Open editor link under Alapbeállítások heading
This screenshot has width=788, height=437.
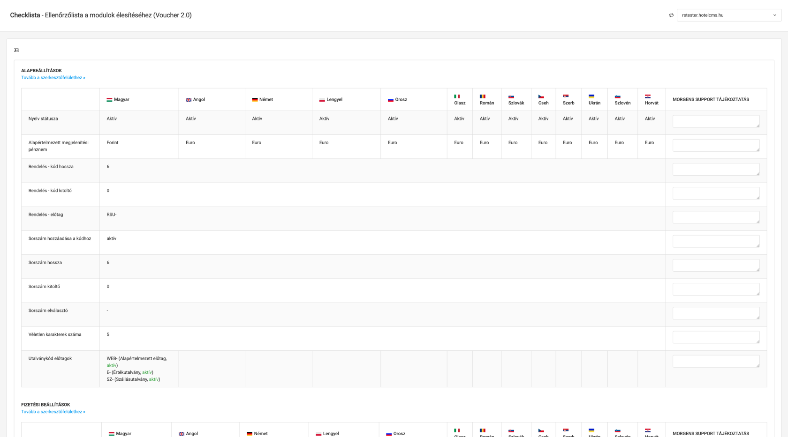[53, 78]
